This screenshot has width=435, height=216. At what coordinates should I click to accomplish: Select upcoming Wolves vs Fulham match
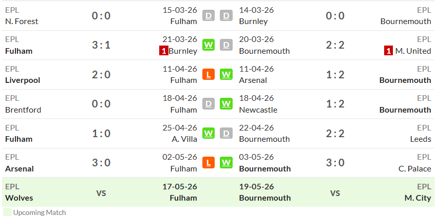tap(101, 192)
